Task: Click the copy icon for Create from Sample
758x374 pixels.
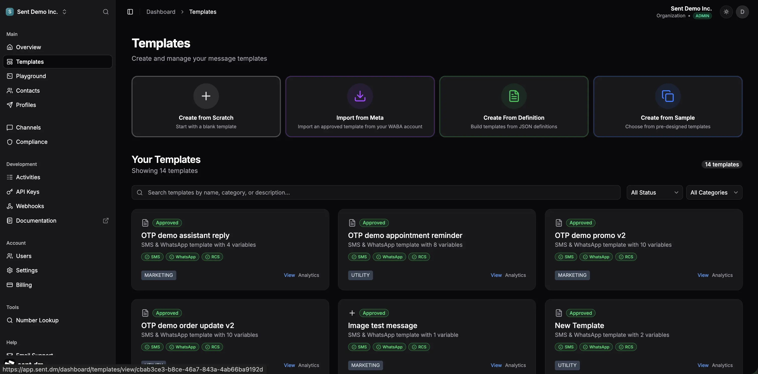Action: (668, 96)
